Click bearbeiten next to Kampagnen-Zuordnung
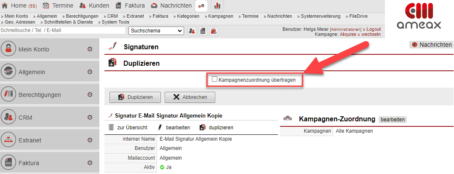Viewport: 454px width, 174px height. (393, 120)
